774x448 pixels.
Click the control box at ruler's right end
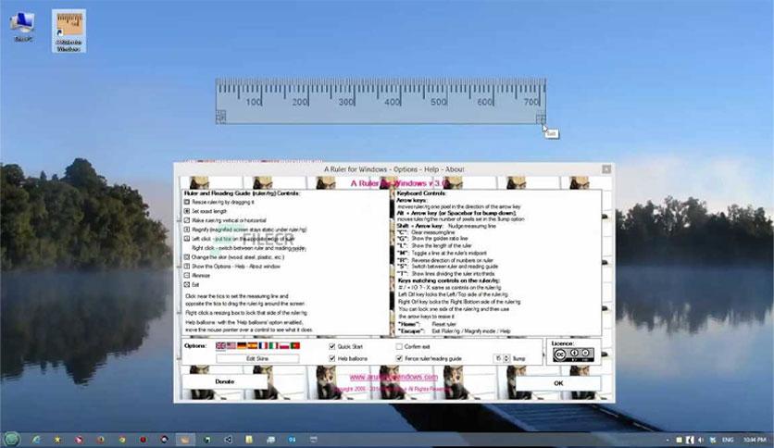pos(541,118)
